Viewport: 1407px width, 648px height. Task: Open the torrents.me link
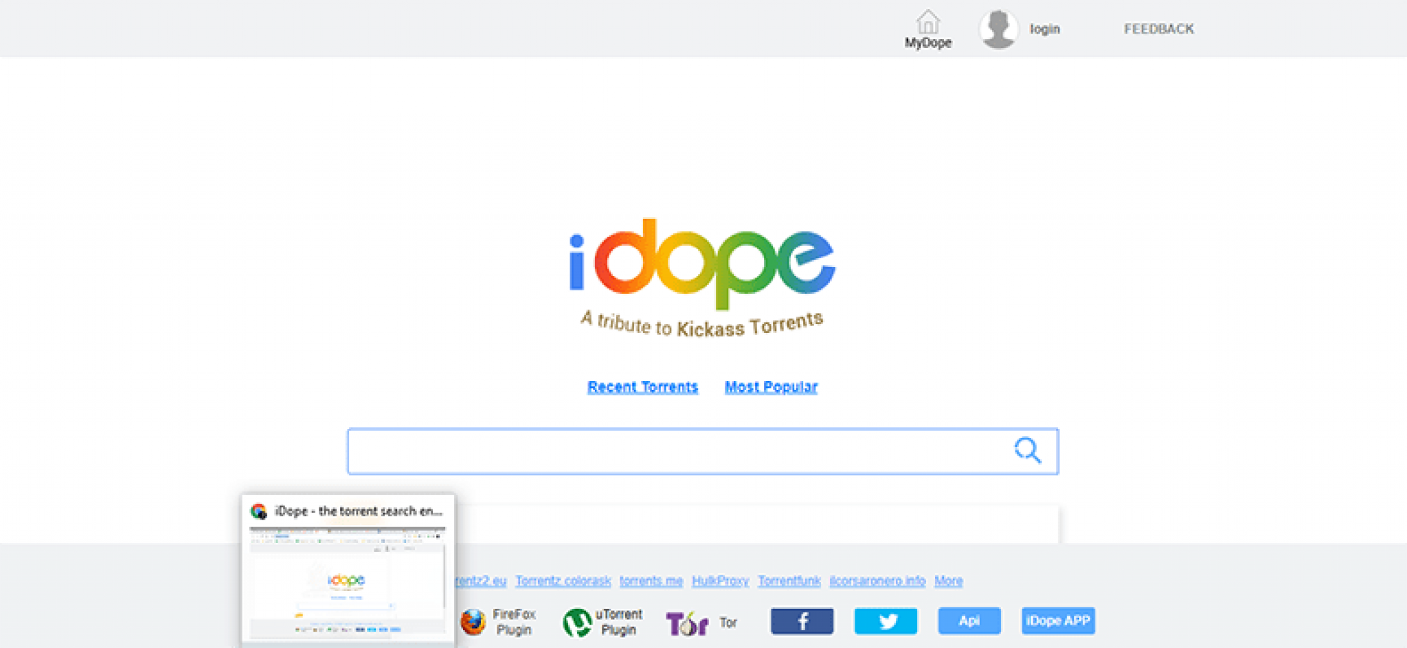tap(651, 581)
